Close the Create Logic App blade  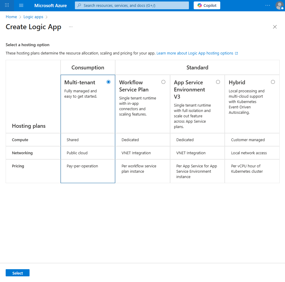(x=275, y=27)
